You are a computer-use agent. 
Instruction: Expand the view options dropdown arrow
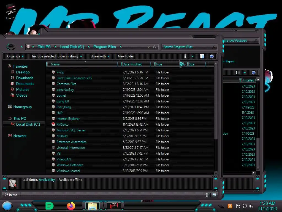(x=192, y=56)
